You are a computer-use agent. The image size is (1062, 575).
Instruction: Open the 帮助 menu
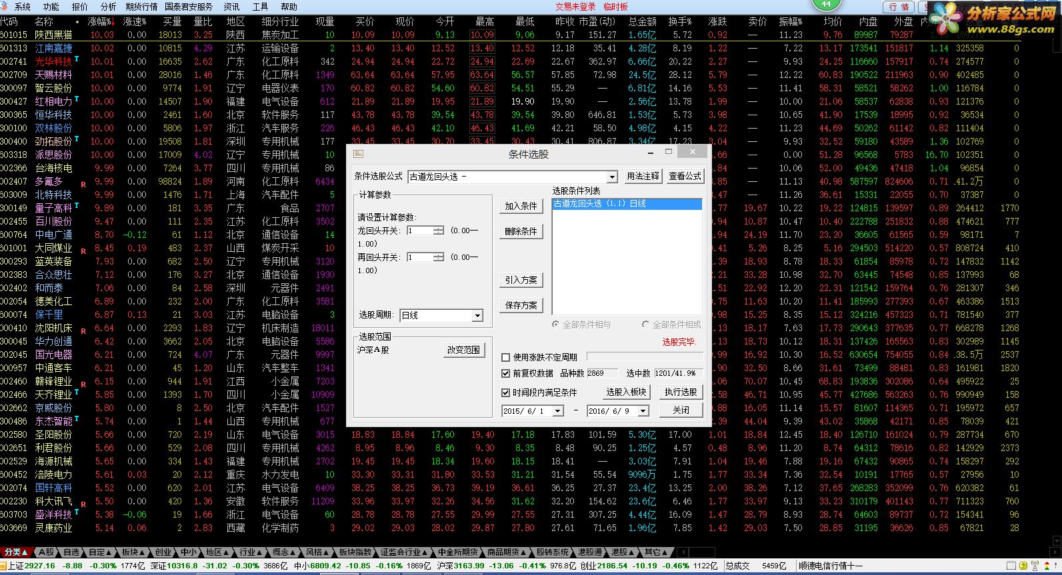point(289,7)
